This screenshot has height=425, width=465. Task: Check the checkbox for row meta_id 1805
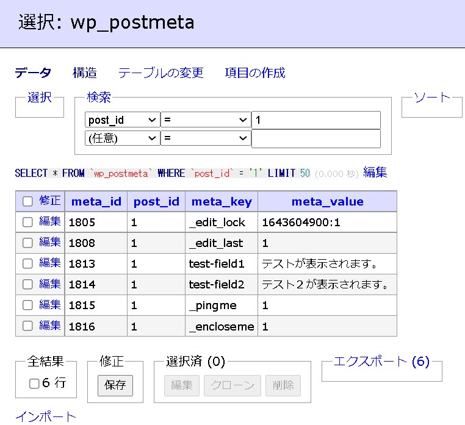27,222
